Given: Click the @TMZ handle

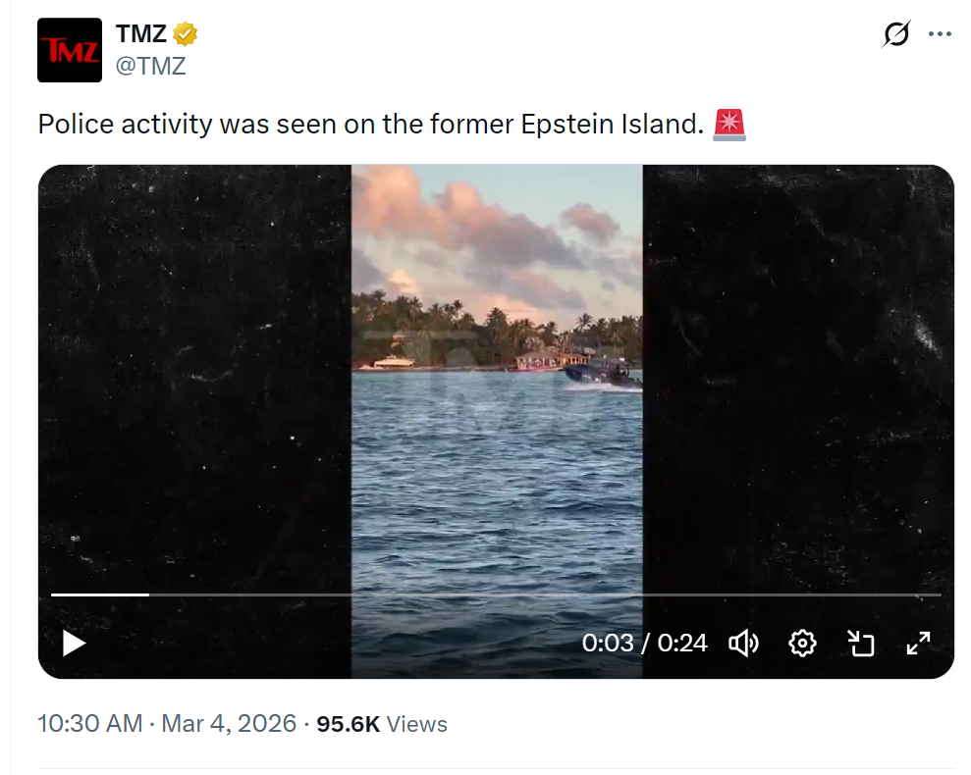Looking at the screenshot, I should pyautogui.click(x=151, y=67).
